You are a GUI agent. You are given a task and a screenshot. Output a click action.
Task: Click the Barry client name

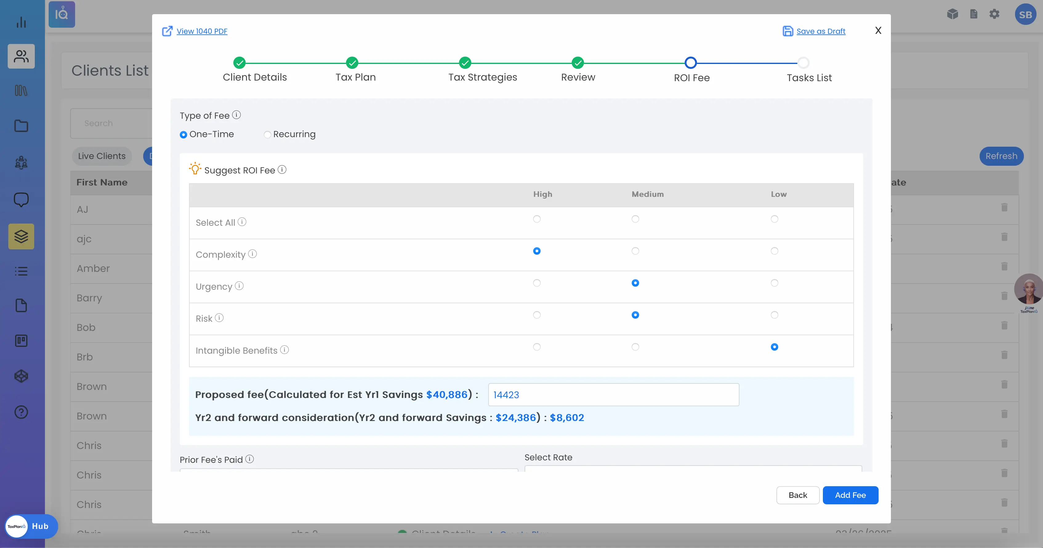[x=89, y=298]
